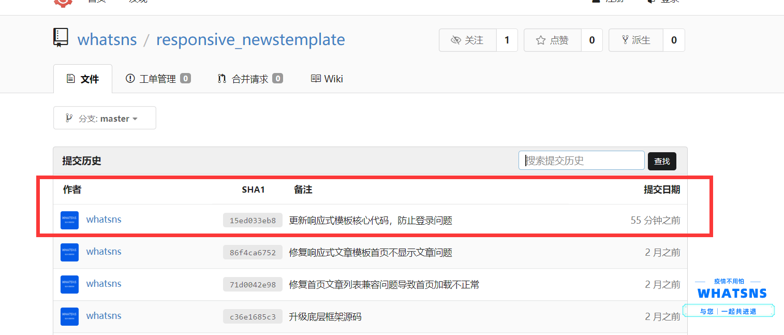This screenshot has width=784, height=335.
Task: Open commit SHA 71d0042e98
Action: (253, 285)
